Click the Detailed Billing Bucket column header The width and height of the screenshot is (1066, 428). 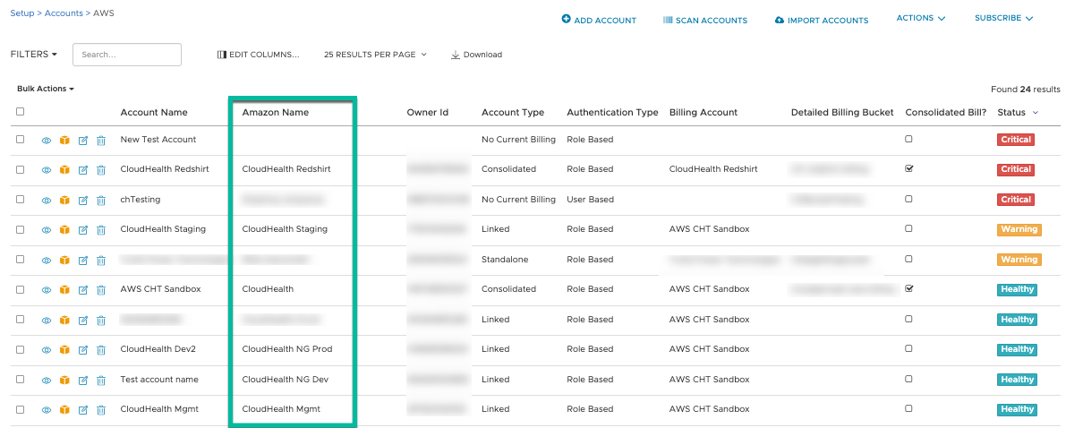pos(842,112)
